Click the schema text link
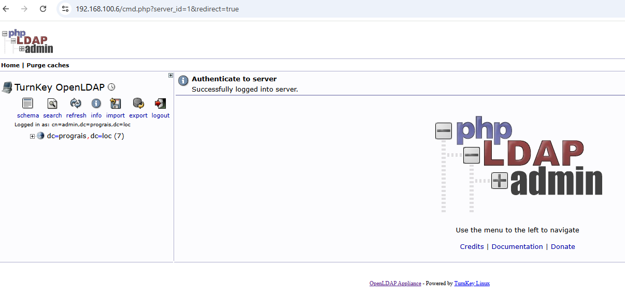Viewport: 625px width, 295px height. pos(28,115)
